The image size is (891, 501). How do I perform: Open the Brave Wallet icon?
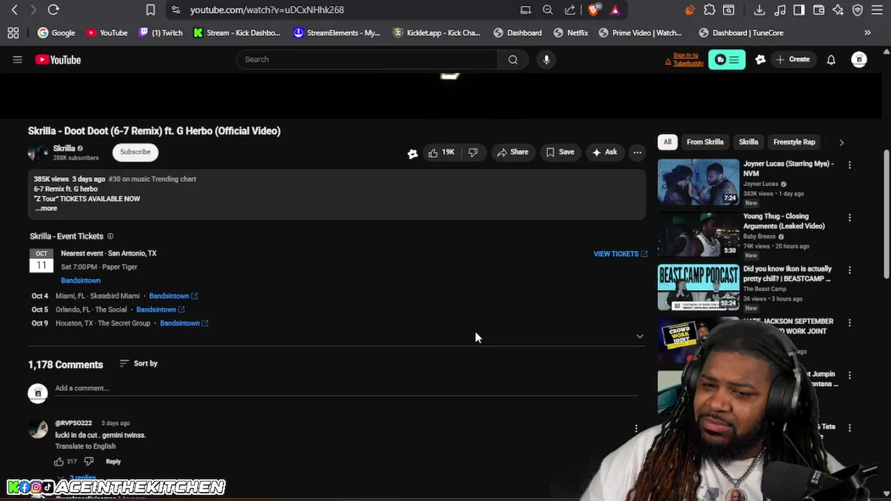point(819,10)
